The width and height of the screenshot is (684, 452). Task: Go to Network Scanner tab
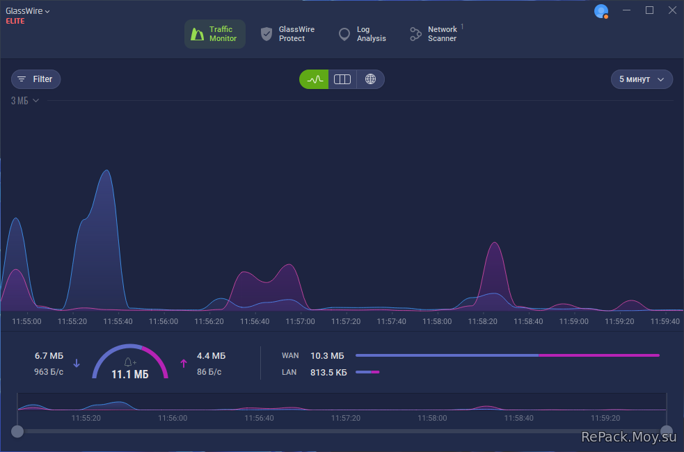(436, 34)
